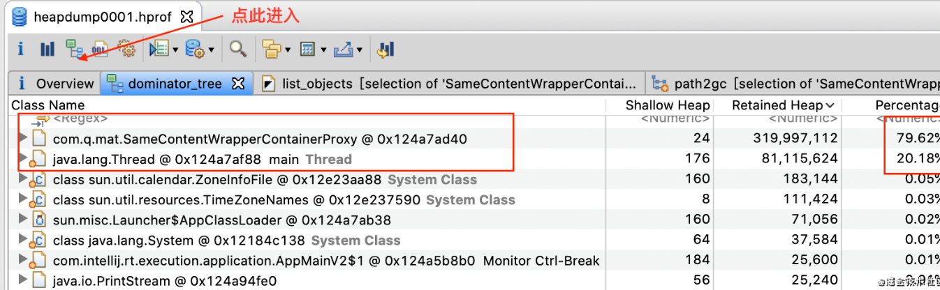The width and height of the screenshot is (940, 290).
Task: Click the dominator tree toolbar icon
Action: click(x=73, y=49)
